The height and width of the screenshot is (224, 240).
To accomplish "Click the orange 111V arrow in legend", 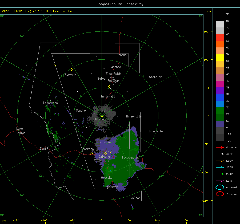I will tap(220, 161).
